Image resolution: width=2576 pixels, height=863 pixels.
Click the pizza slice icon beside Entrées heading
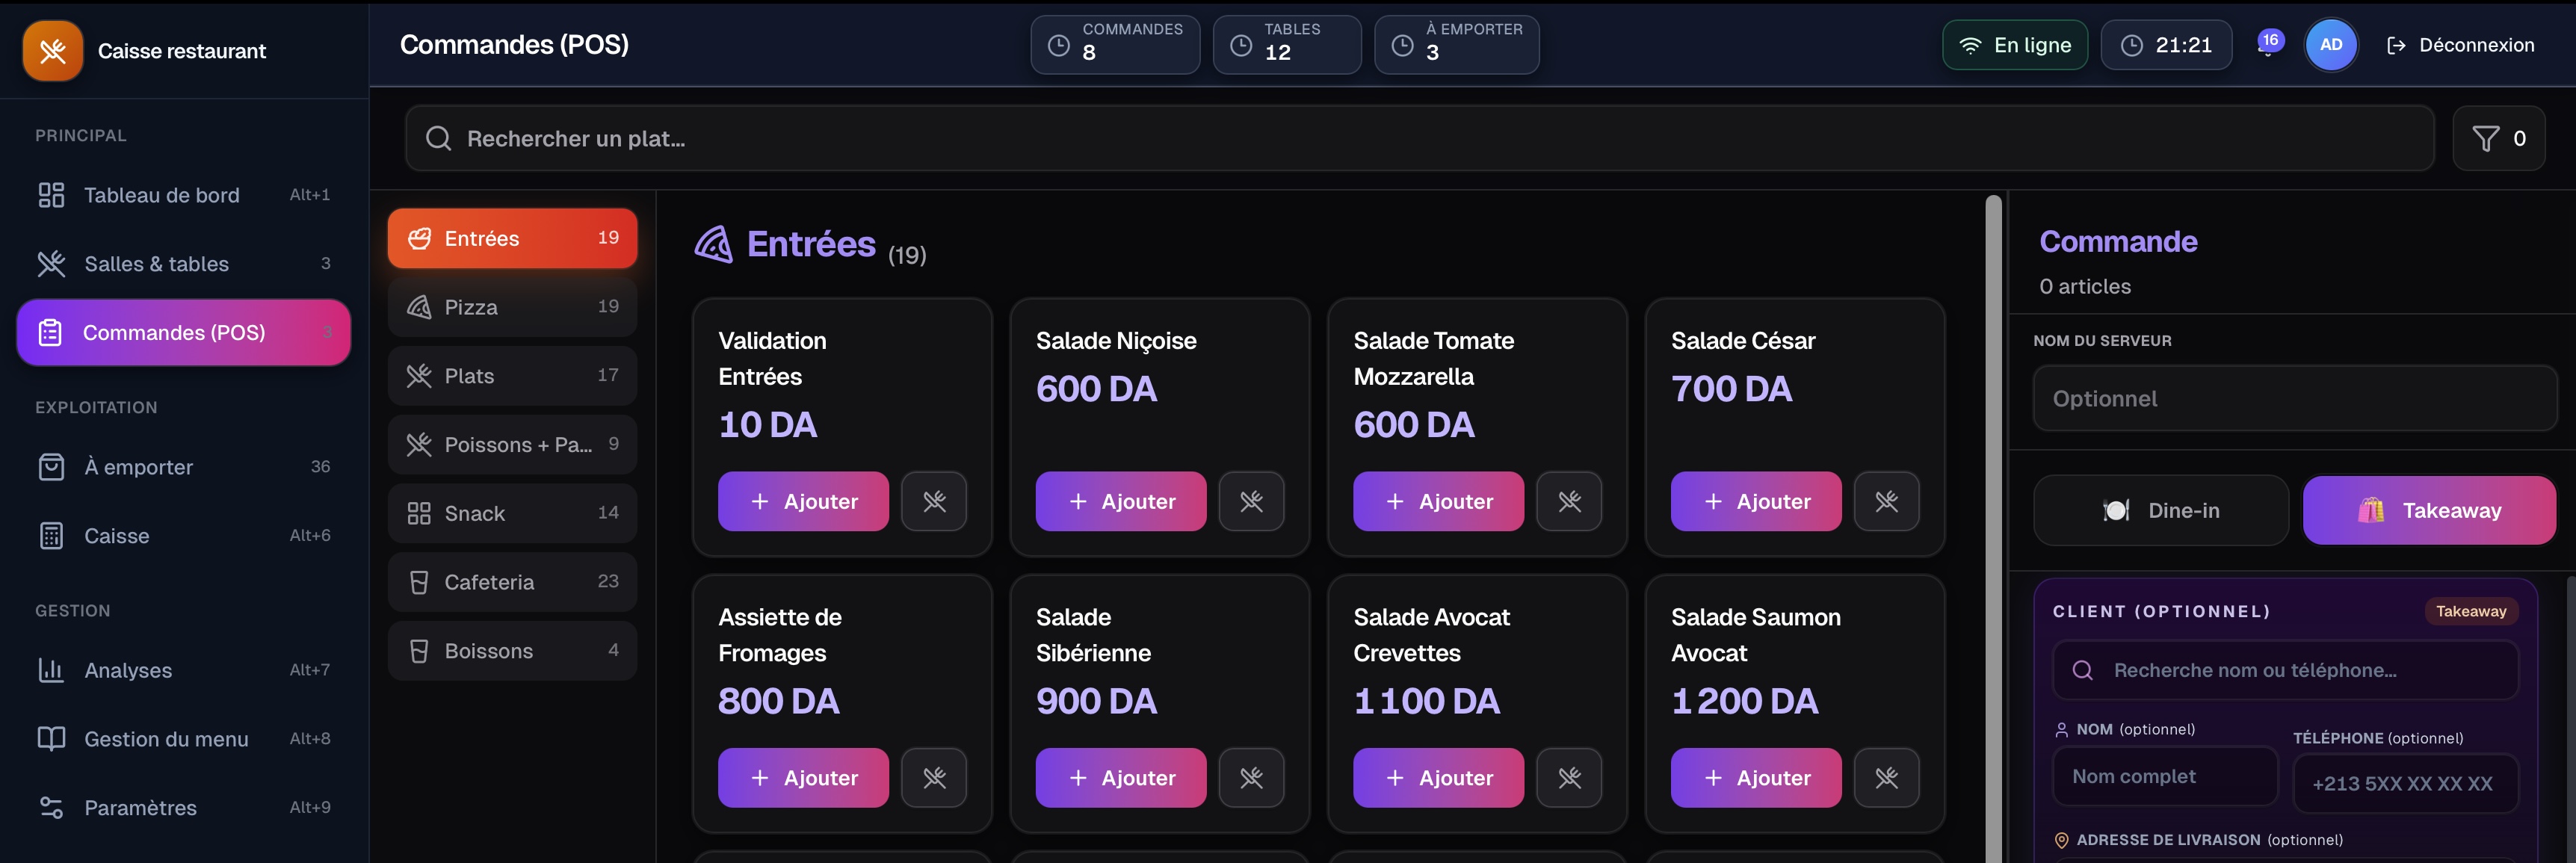point(714,244)
